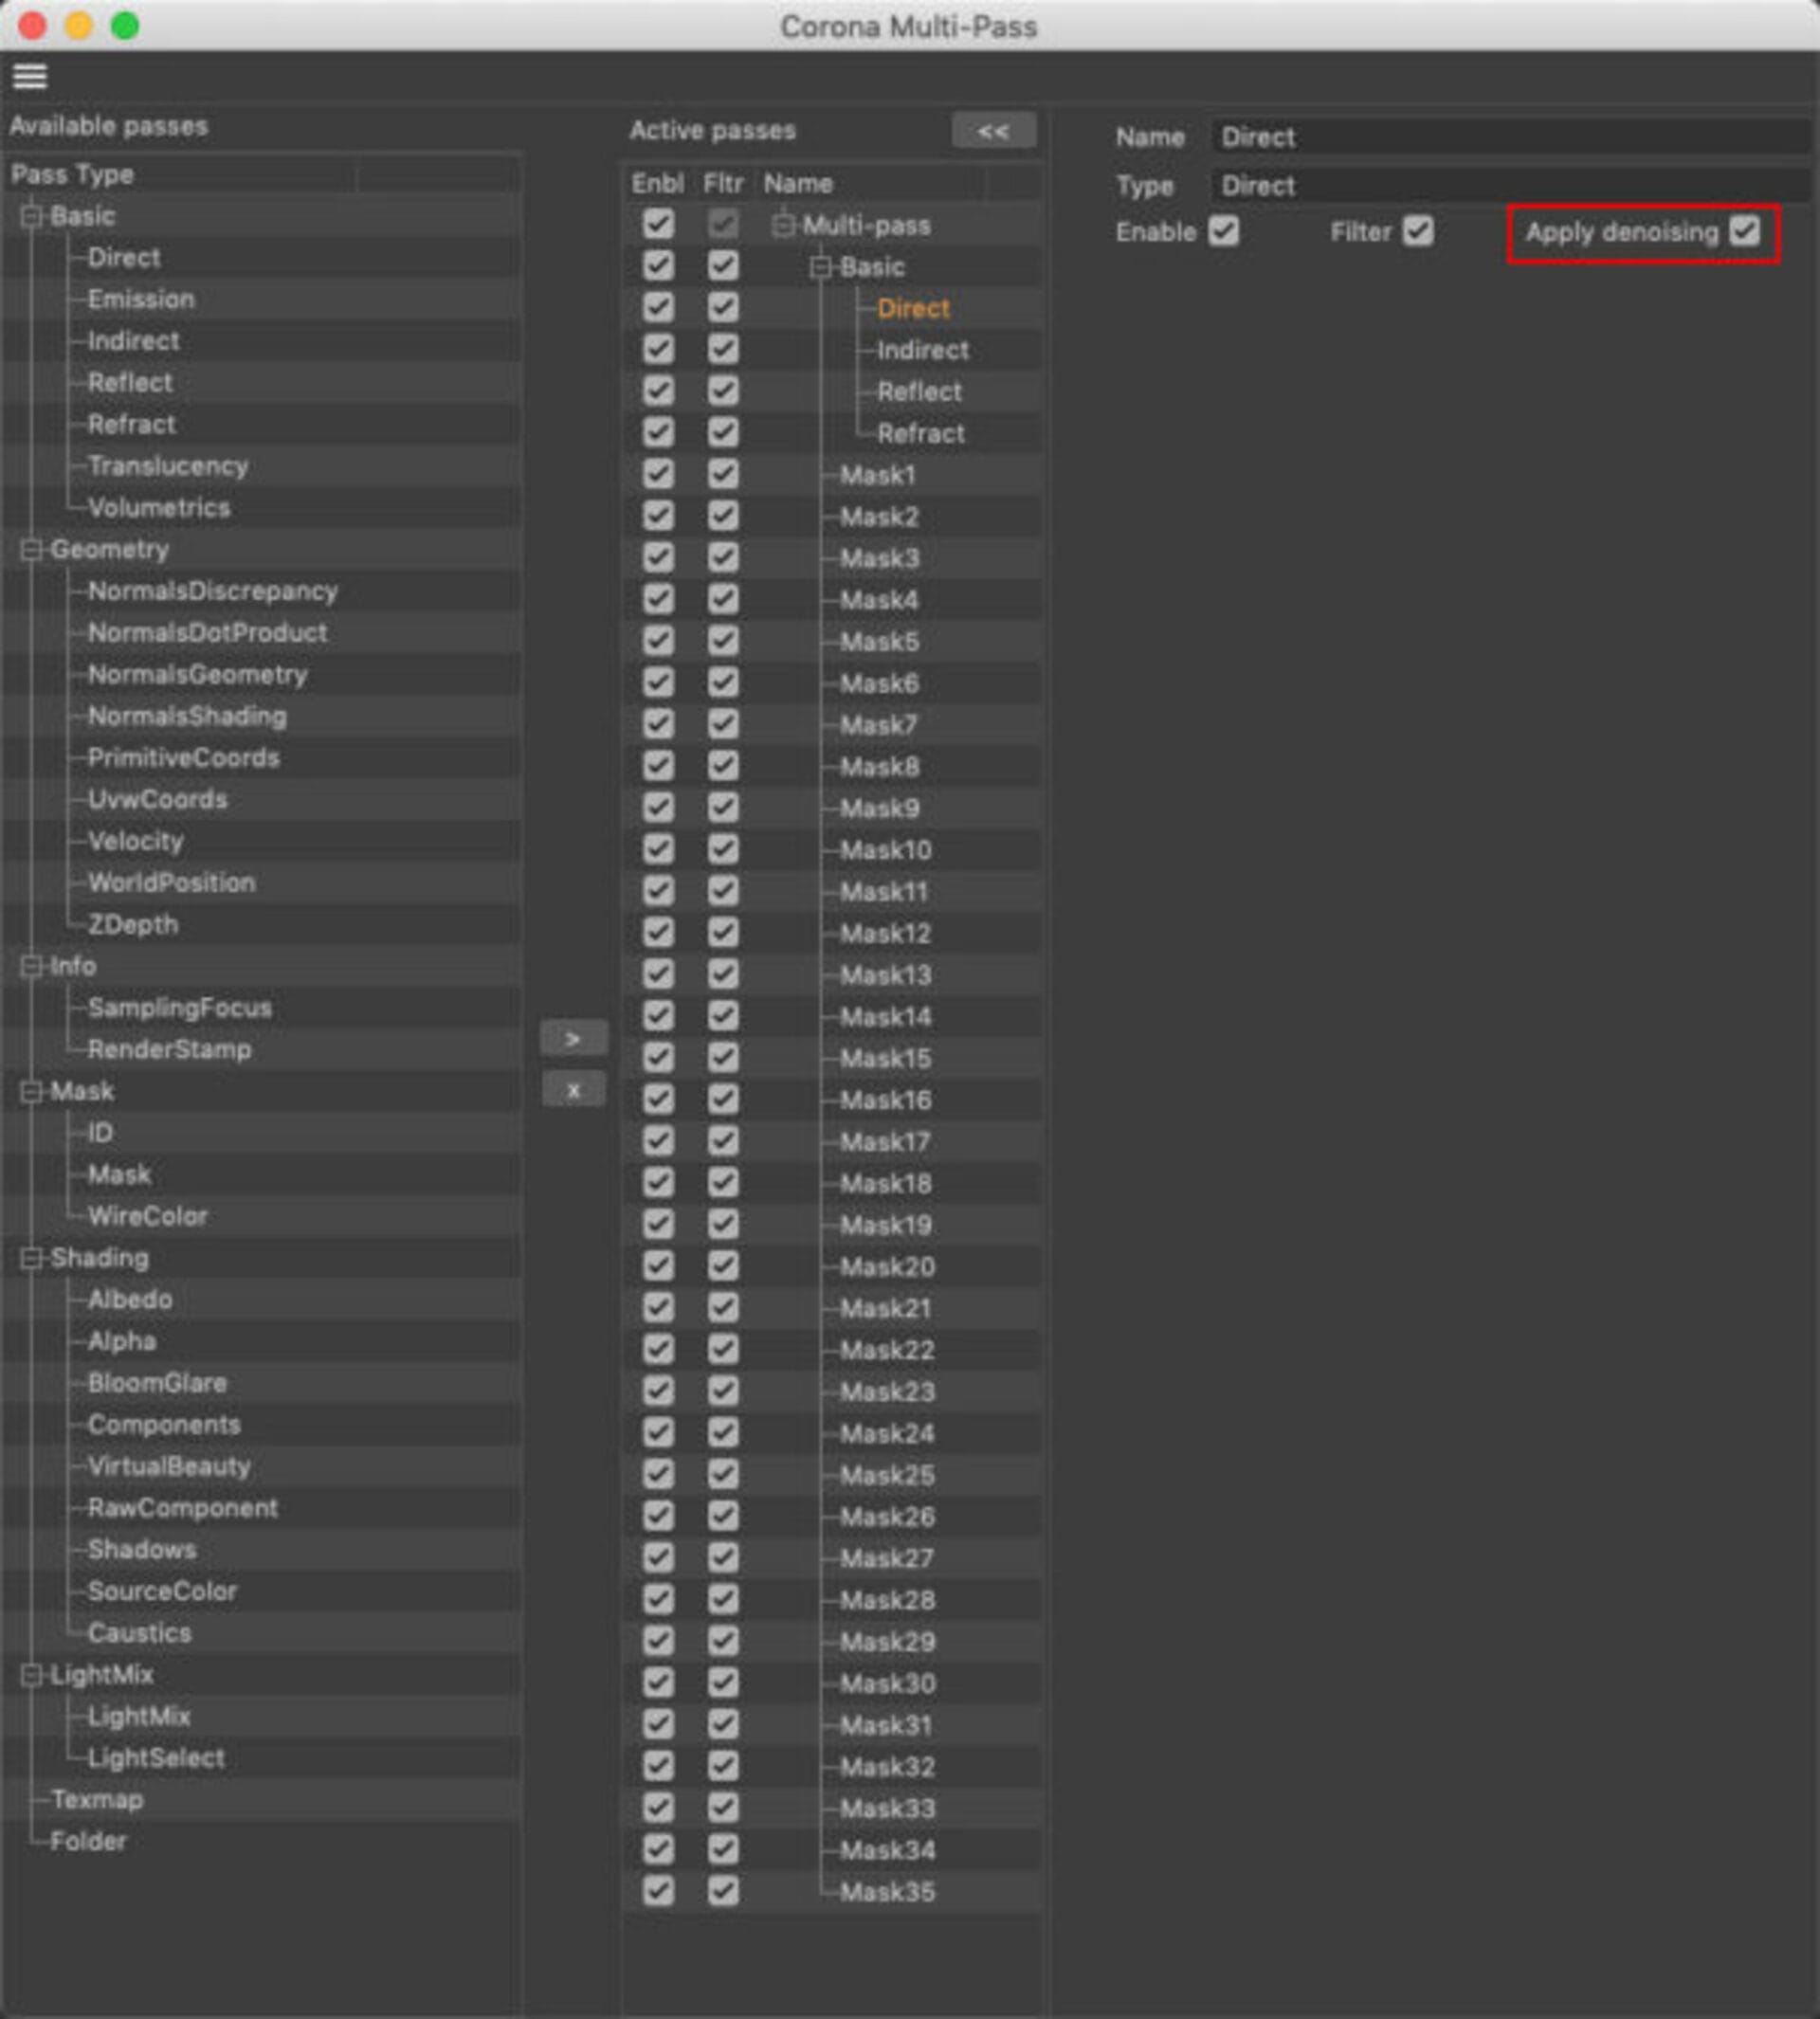Select RenderStamp pass

[170, 1050]
